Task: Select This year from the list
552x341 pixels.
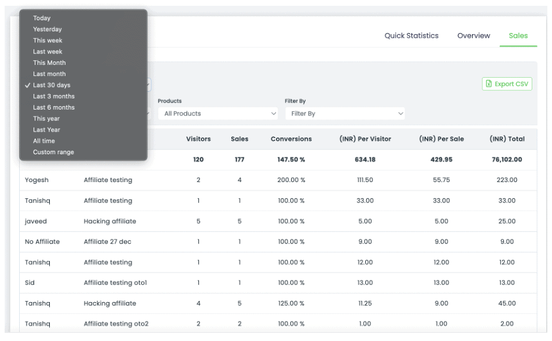Action: point(46,118)
